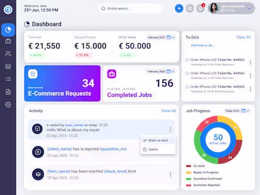
Task: Select Mark as read menu option
Action: pyautogui.click(x=158, y=140)
